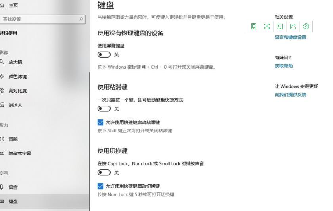Click the 按下 Shift 键五次 hint text

134,130
